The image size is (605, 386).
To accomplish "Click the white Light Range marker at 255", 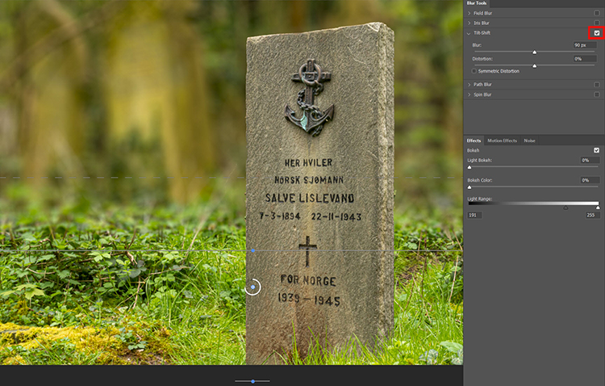I will tap(598, 208).
